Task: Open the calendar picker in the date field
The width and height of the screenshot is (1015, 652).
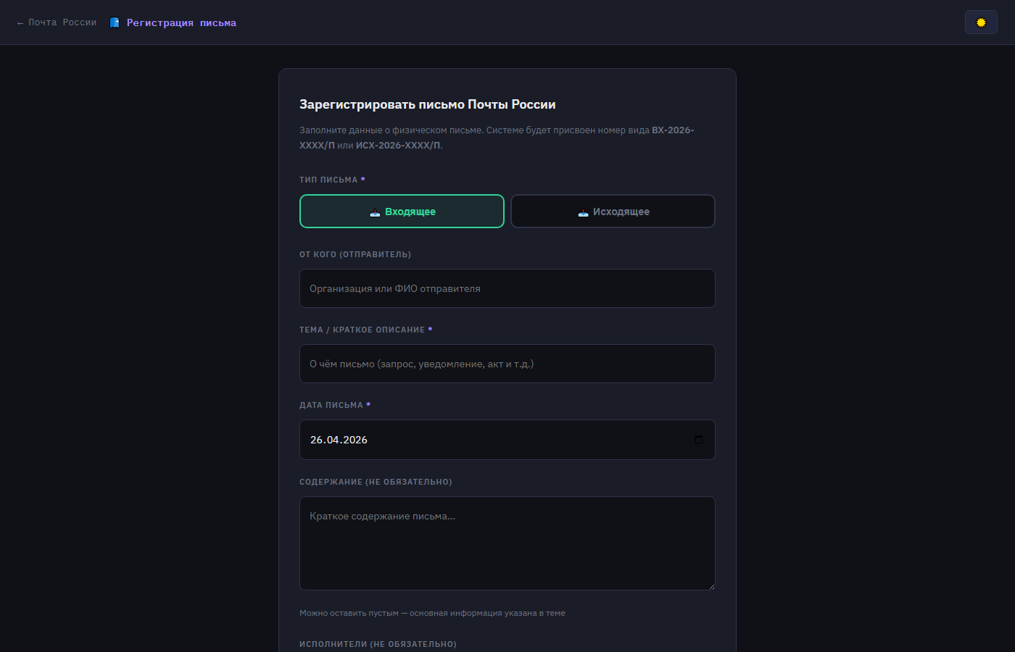Action: tap(698, 440)
